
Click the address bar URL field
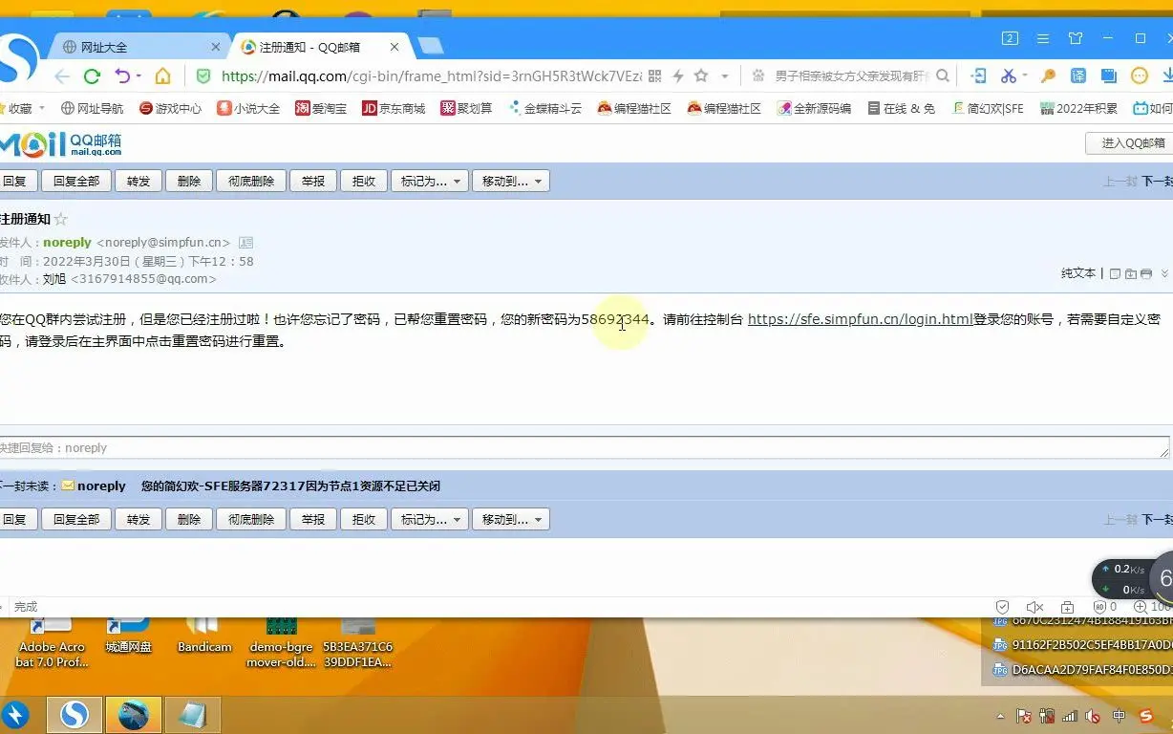coord(432,76)
